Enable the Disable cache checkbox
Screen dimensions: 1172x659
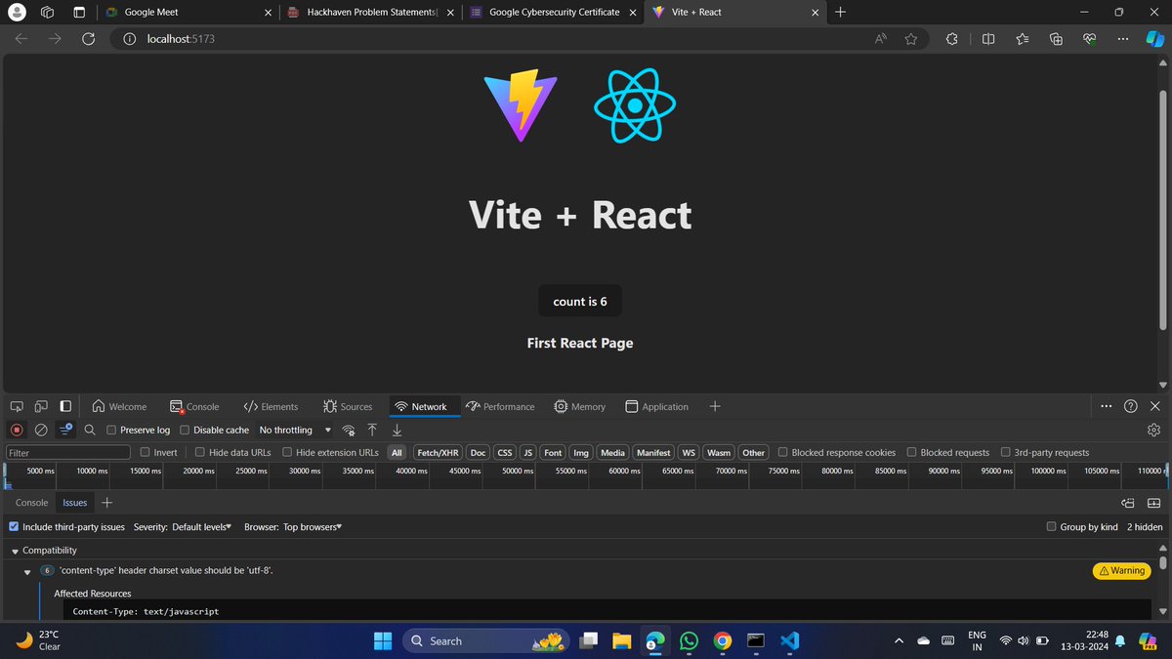click(x=185, y=430)
